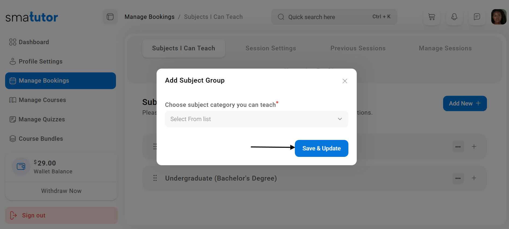Click the Add New button
This screenshot has height=229, width=509.
pos(465,104)
